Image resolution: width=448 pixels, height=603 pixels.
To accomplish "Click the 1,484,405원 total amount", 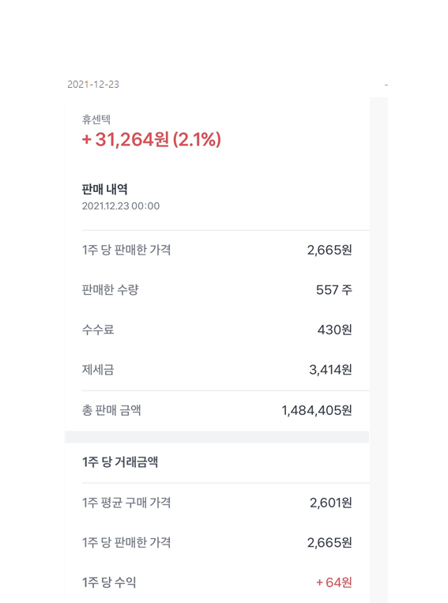I will pos(317,410).
